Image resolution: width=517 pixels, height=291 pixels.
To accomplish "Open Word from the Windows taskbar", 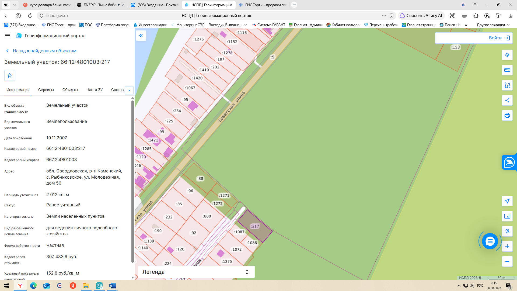I will (113, 286).
